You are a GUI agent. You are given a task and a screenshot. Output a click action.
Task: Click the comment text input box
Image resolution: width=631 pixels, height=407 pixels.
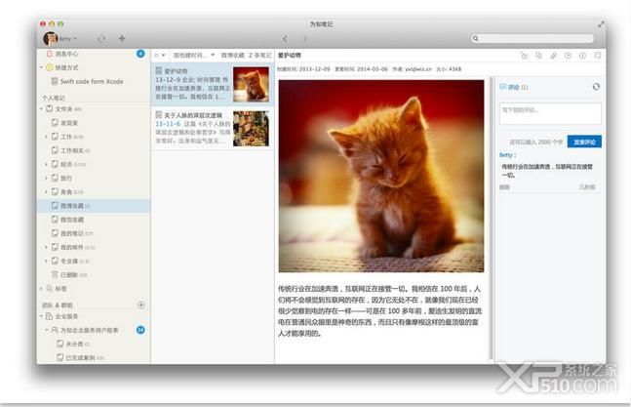point(550,113)
